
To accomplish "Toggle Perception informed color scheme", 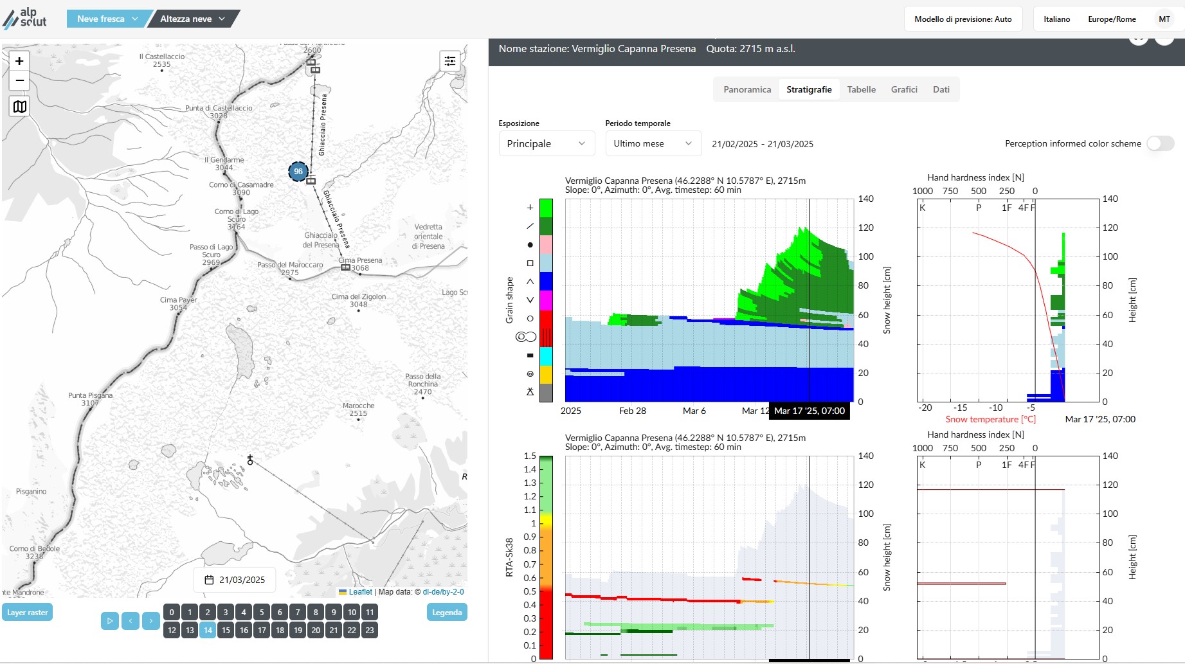I will click(1161, 143).
